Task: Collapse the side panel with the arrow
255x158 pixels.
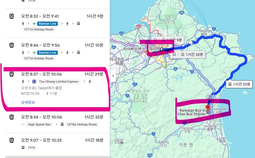Action: 113,76
